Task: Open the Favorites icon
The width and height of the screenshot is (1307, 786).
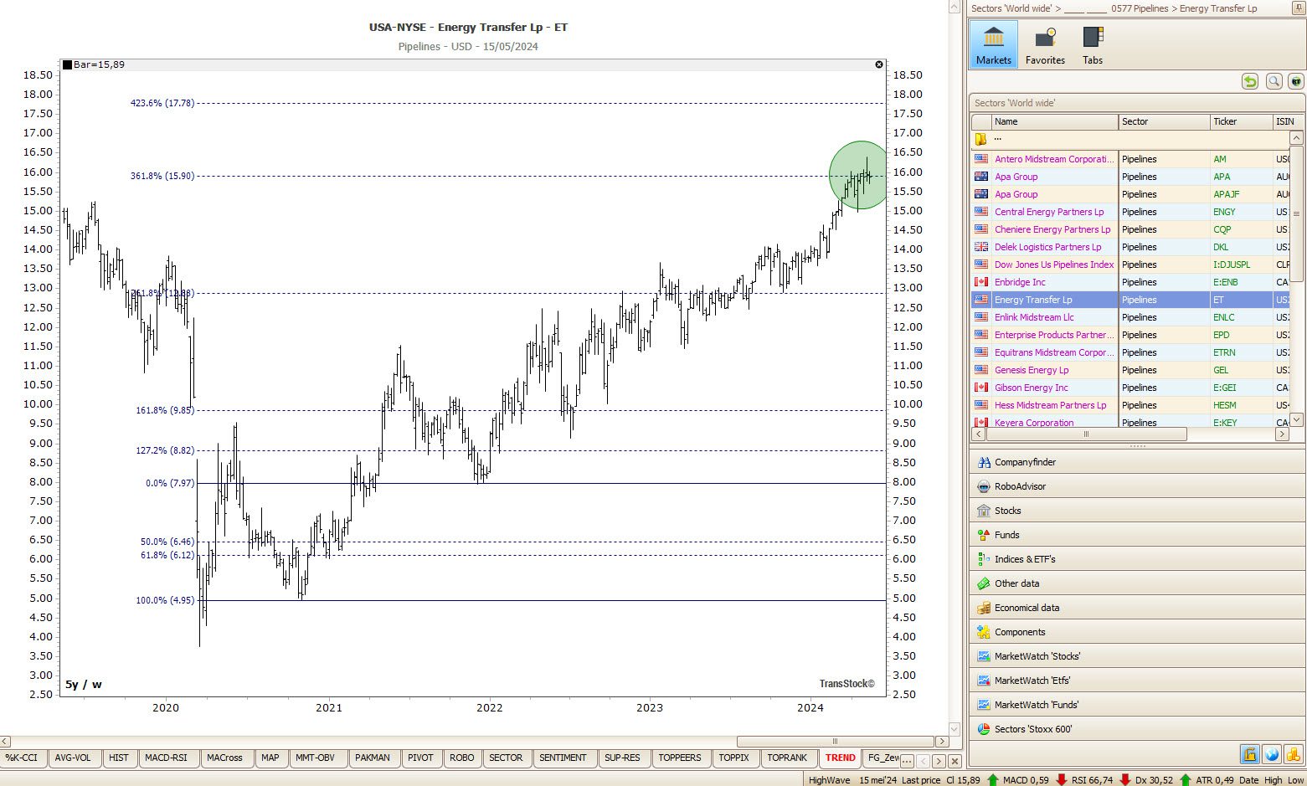Action: (1045, 44)
